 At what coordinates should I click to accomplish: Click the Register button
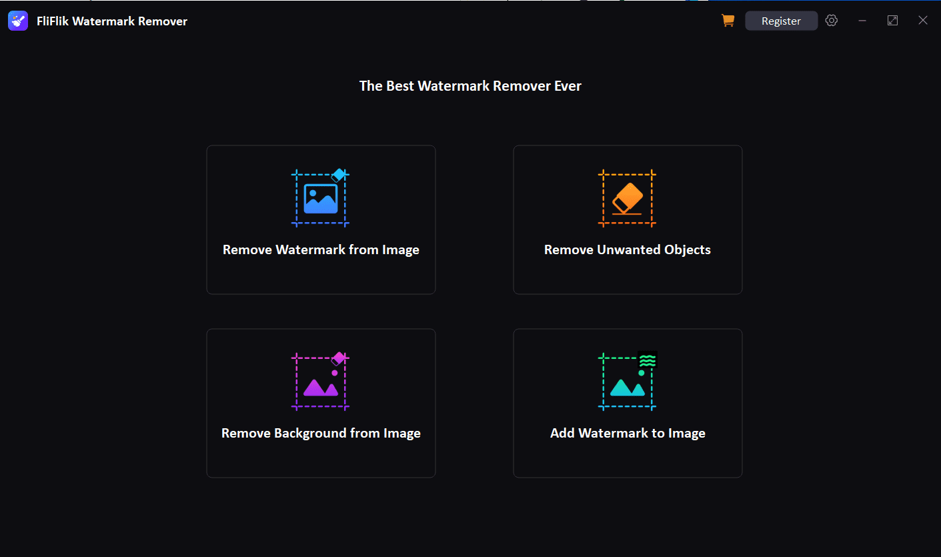pyautogui.click(x=781, y=21)
